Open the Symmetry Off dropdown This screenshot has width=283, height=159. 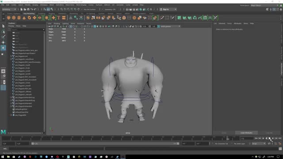(110, 9)
